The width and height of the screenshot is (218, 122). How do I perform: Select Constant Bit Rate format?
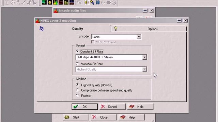tap(90, 51)
